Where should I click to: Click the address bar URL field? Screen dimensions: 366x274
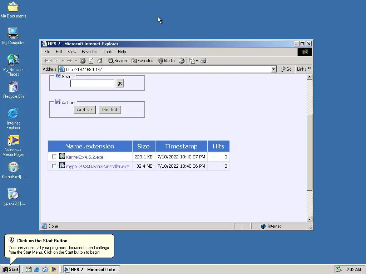point(165,69)
